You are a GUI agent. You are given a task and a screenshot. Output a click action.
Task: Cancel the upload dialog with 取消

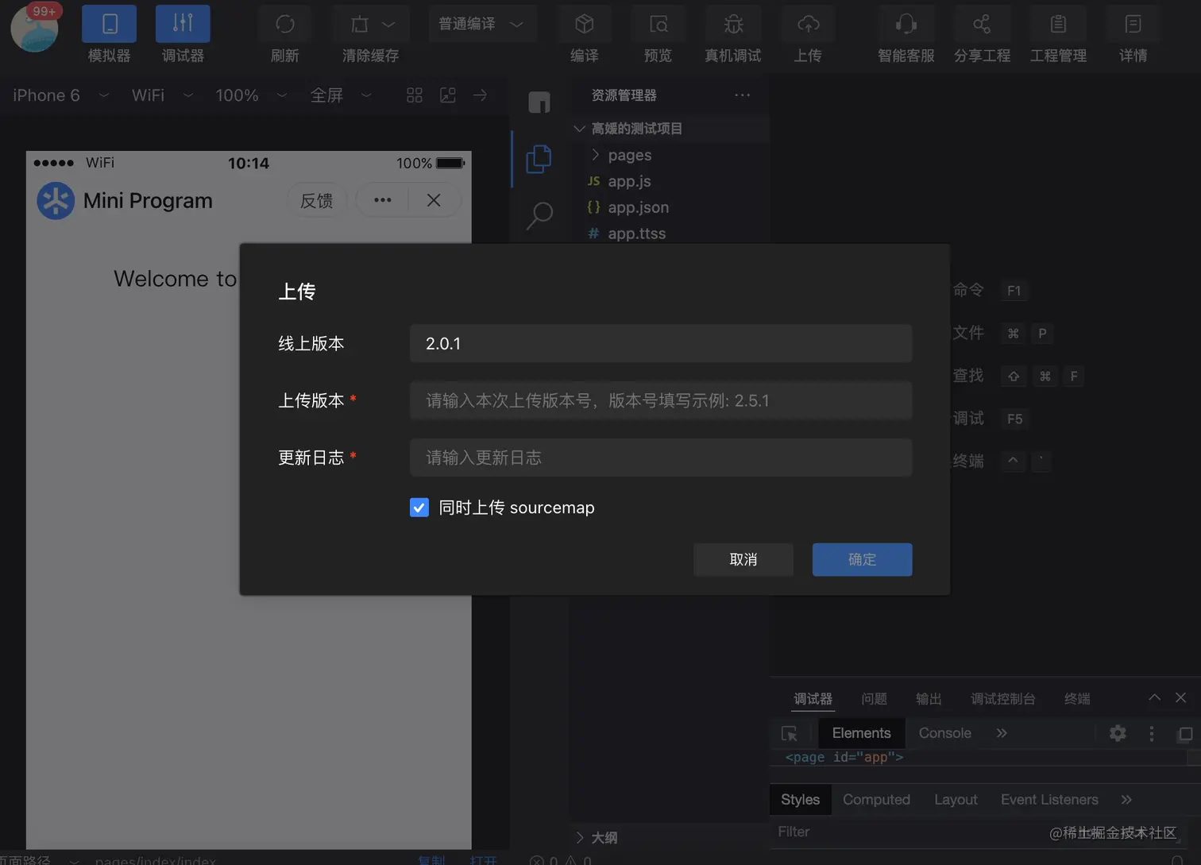[743, 559]
